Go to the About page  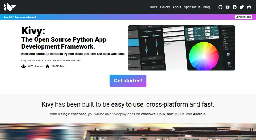[x=177, y=7]
